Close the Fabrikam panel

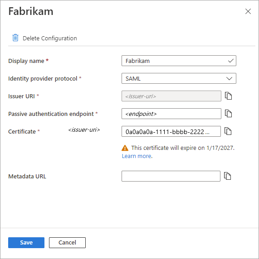(248, 11)
